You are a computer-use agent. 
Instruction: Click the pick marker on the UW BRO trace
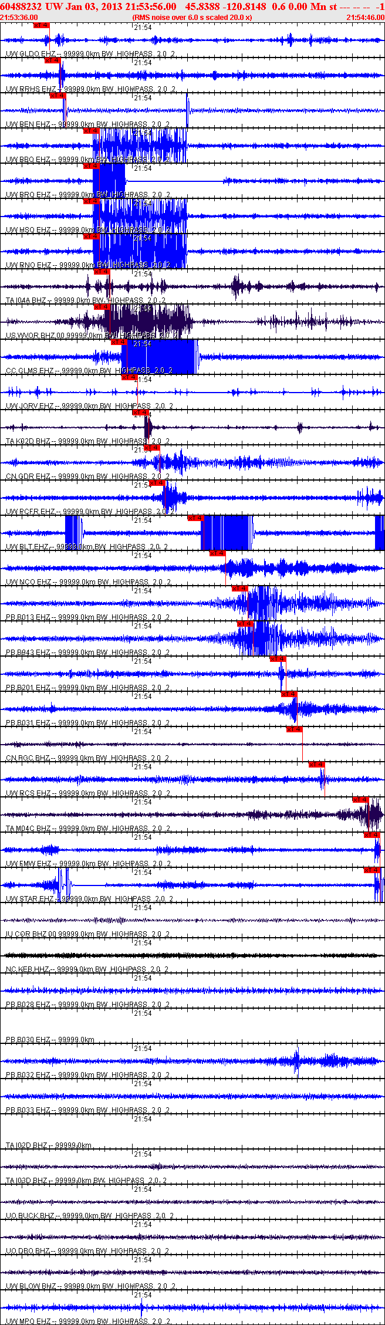pyautogui.click(x=92, y=166)
